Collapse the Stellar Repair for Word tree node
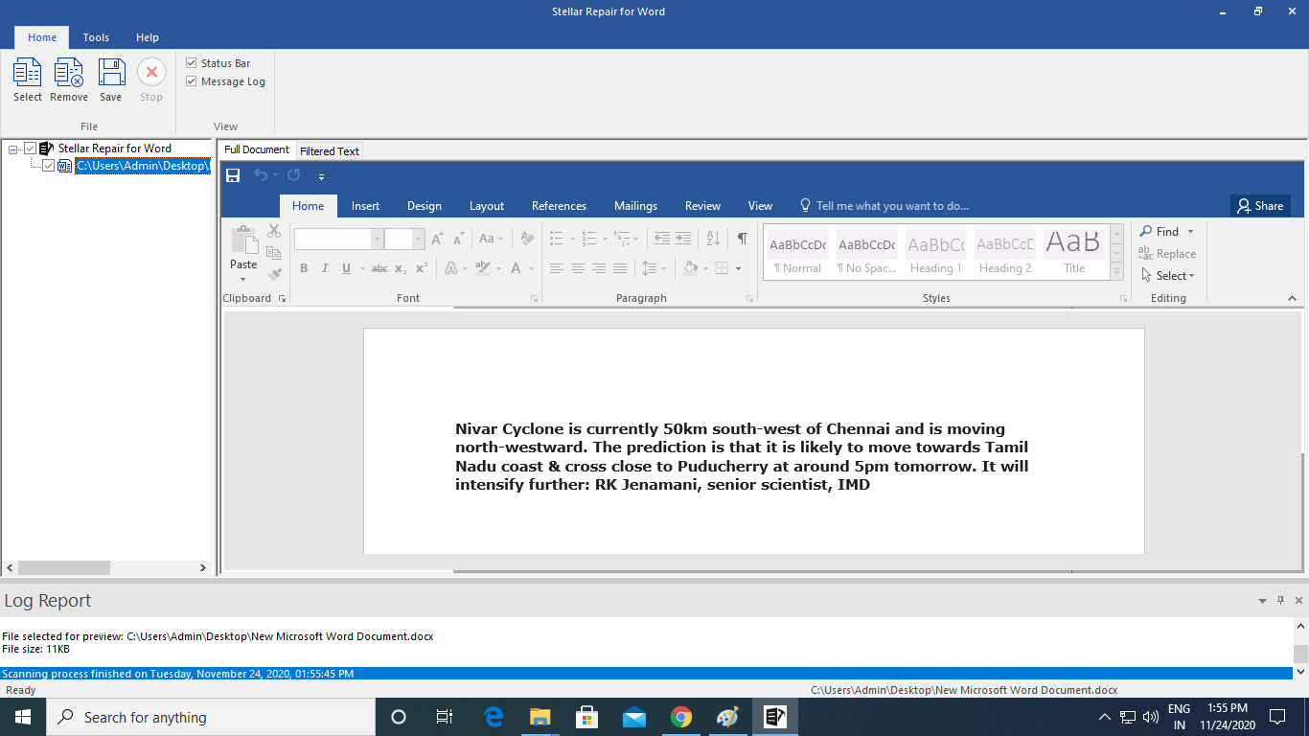1309x736 pixels. click(x=13, y=149)
